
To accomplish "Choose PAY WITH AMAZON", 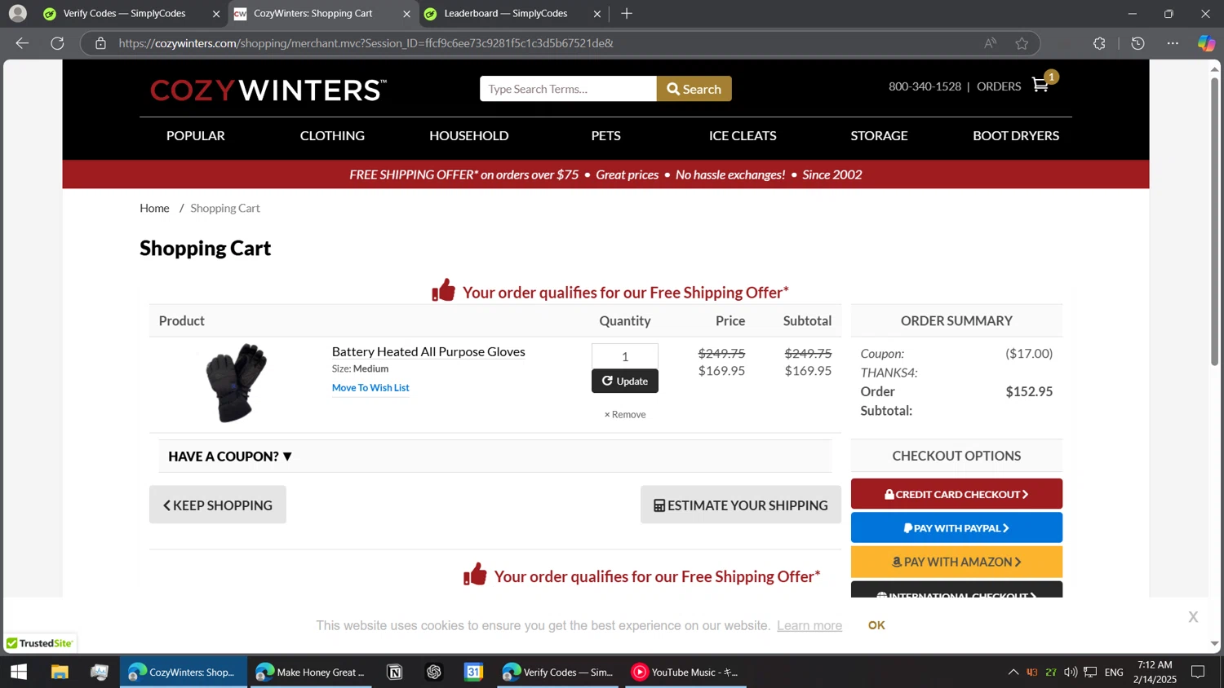I will [956, 562].
